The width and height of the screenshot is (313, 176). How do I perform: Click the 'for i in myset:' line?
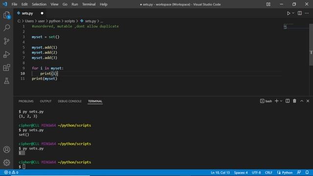(47, 68)
